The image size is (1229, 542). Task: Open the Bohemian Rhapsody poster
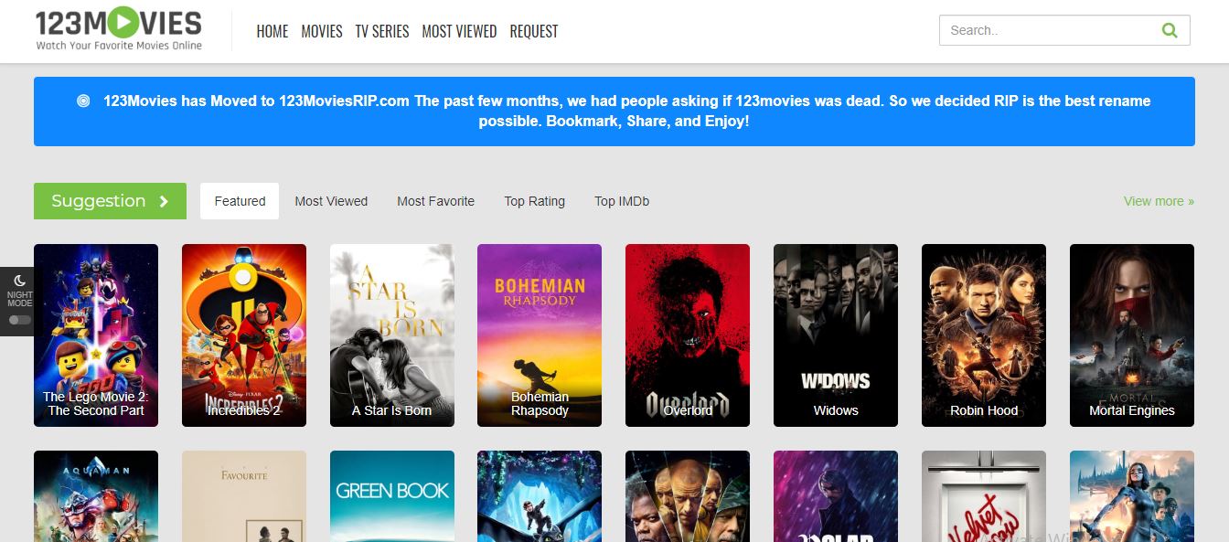tap(540, 335)
